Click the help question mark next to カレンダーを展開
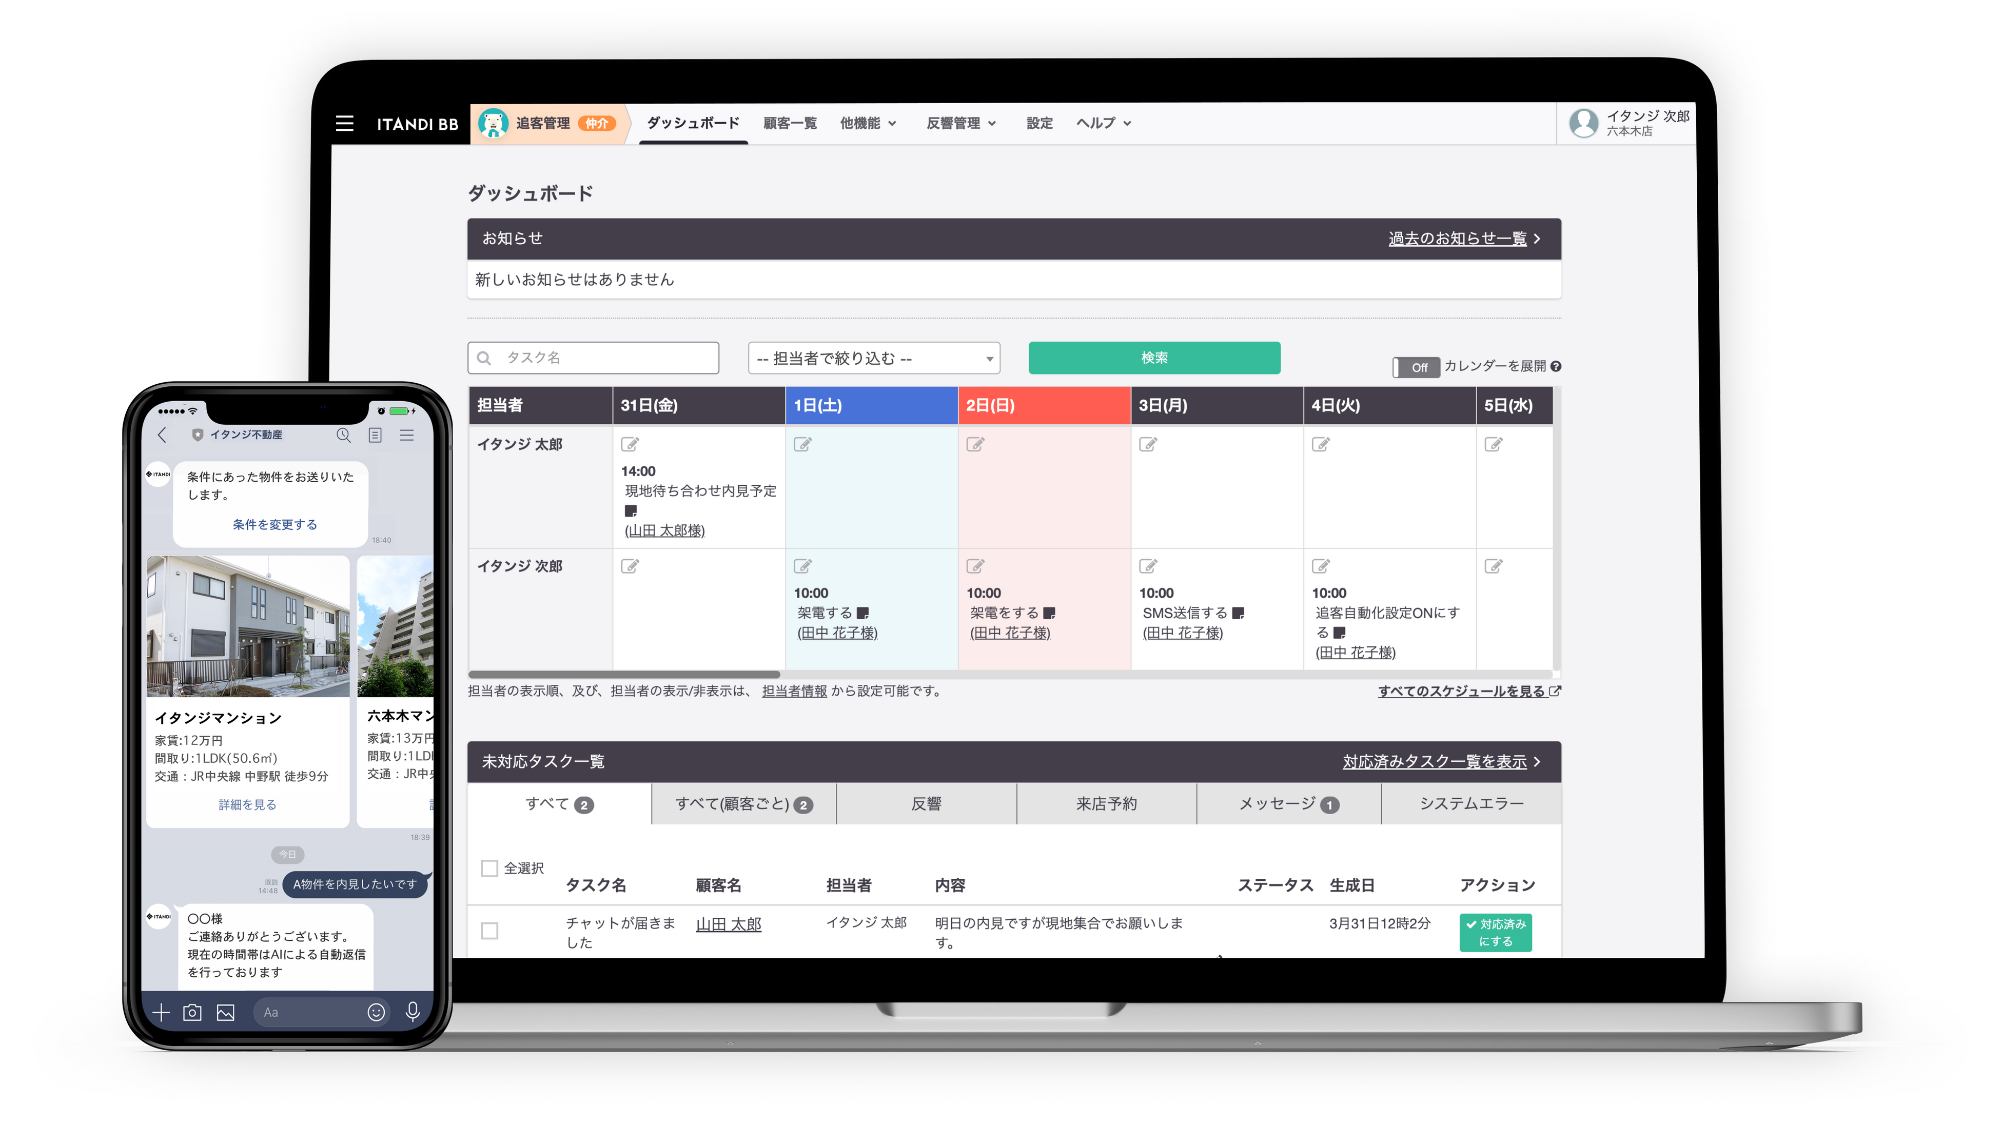This screenshot has width=2001, height=1124. pyautogui.click(x=1556, y=367)
